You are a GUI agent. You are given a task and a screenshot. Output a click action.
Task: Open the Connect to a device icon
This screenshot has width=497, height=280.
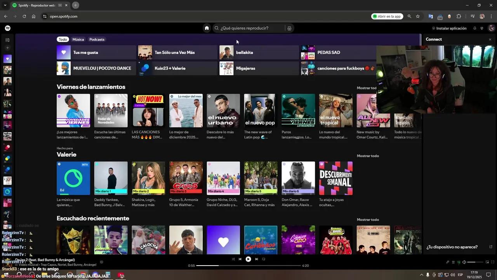coord(459,262)
